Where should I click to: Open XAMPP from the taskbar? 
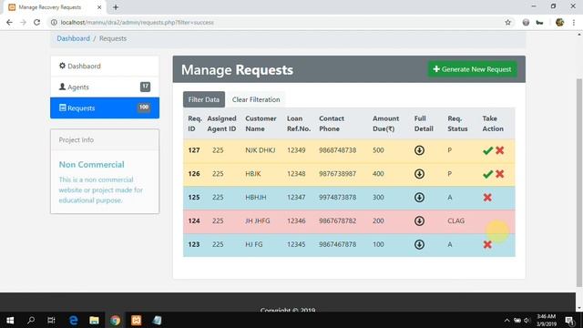[x=136, y=320]
